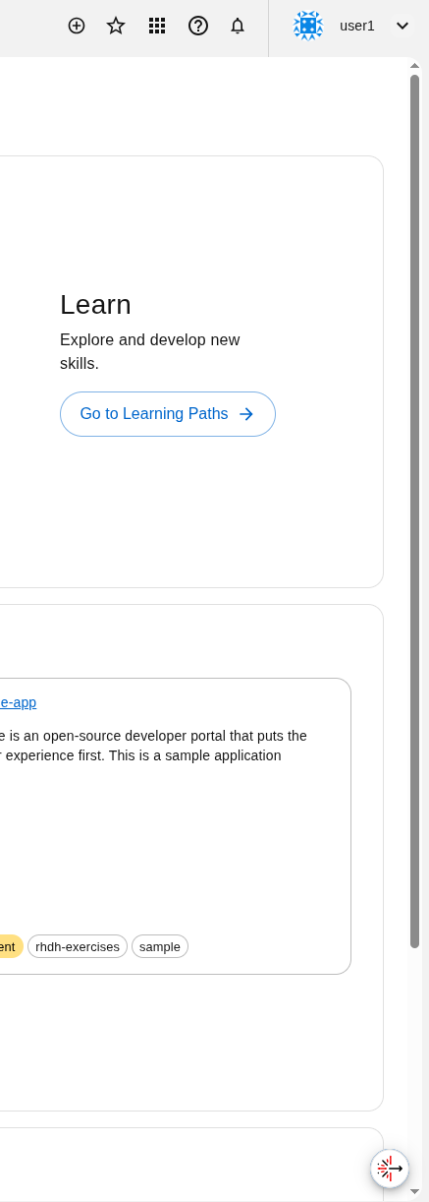Image resolution: width=429 pixels, height=1202 pixels.
Task: Open starred items via star icon
Action: [x=116, y=26]
